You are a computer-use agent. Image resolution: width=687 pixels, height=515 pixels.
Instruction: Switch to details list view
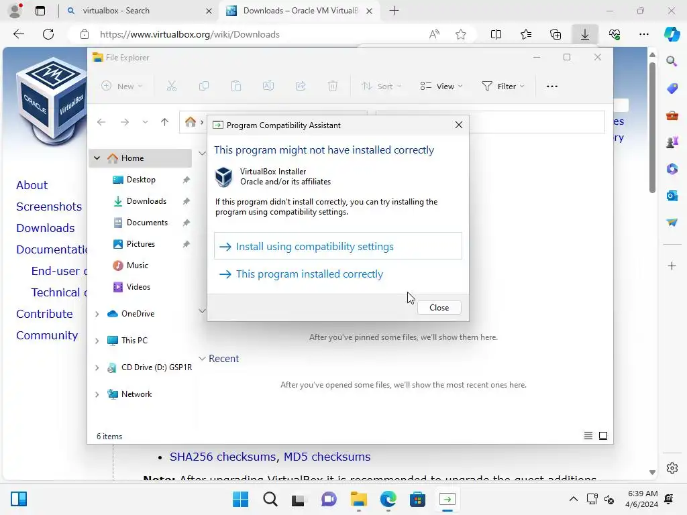[588, 436]
